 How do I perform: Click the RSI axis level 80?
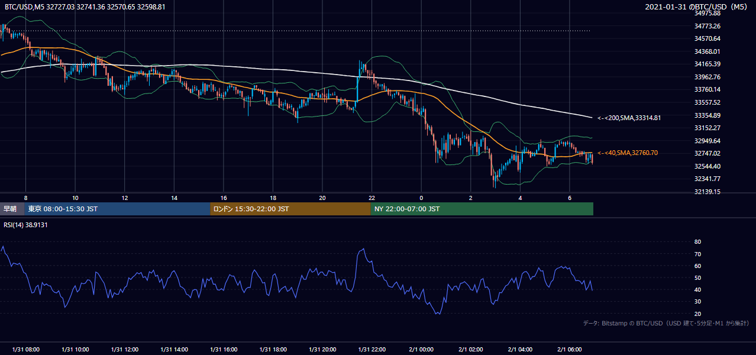[x=697, y=242]
